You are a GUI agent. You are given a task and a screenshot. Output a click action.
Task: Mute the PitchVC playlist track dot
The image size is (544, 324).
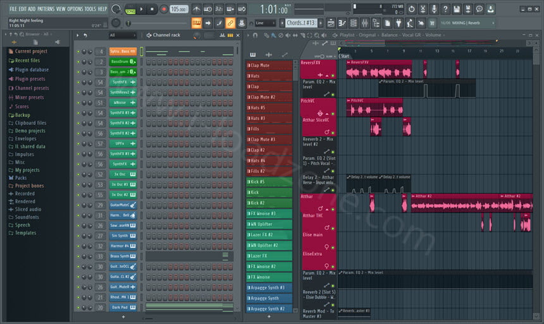pos(333,114)
